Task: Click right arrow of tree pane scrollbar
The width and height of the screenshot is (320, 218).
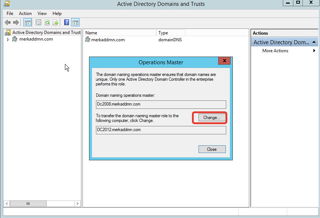Action: click(x=77, y=203)
